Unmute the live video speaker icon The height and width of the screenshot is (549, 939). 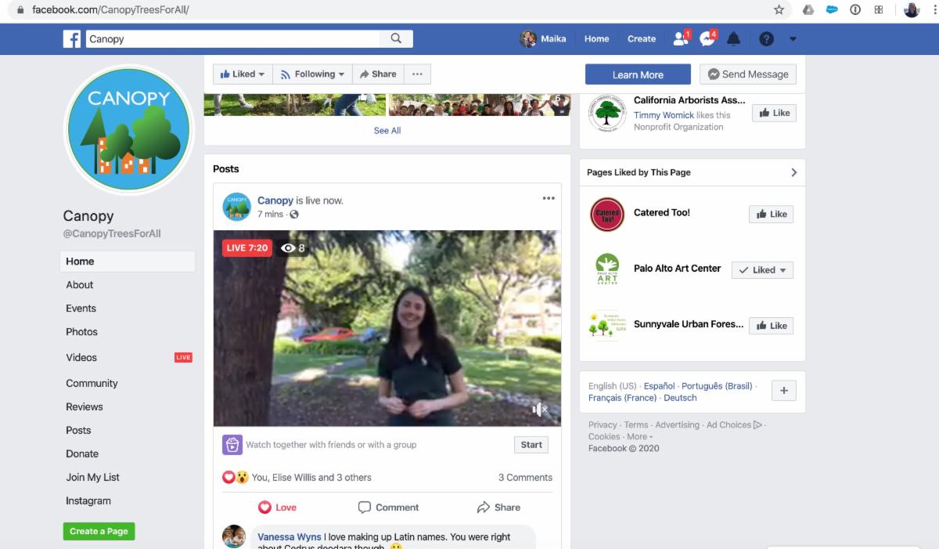tap(540, 409)
